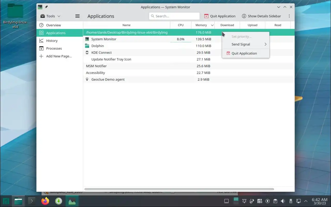Open the three-dot overflow menu
The height and width of the screenshot is (207, 331).
tap(289, 16)
